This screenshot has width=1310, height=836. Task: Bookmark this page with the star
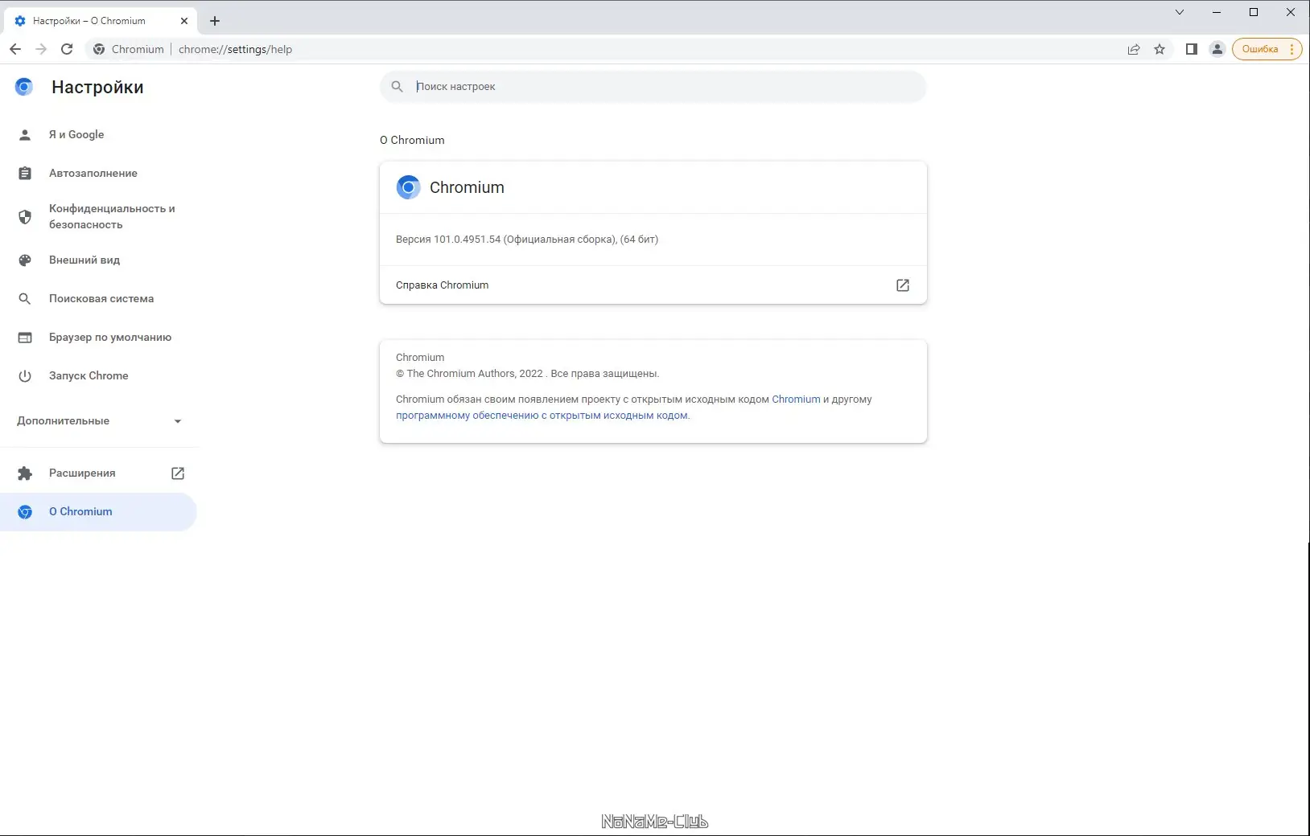[1160, 49]
